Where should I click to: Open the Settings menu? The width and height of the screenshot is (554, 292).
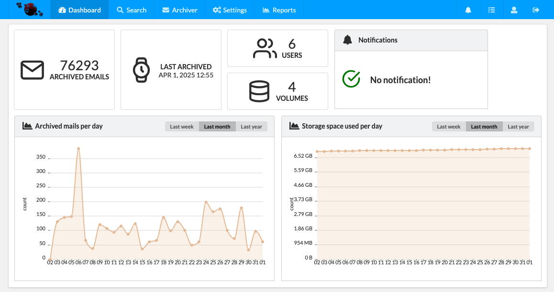tap(230, 10)
